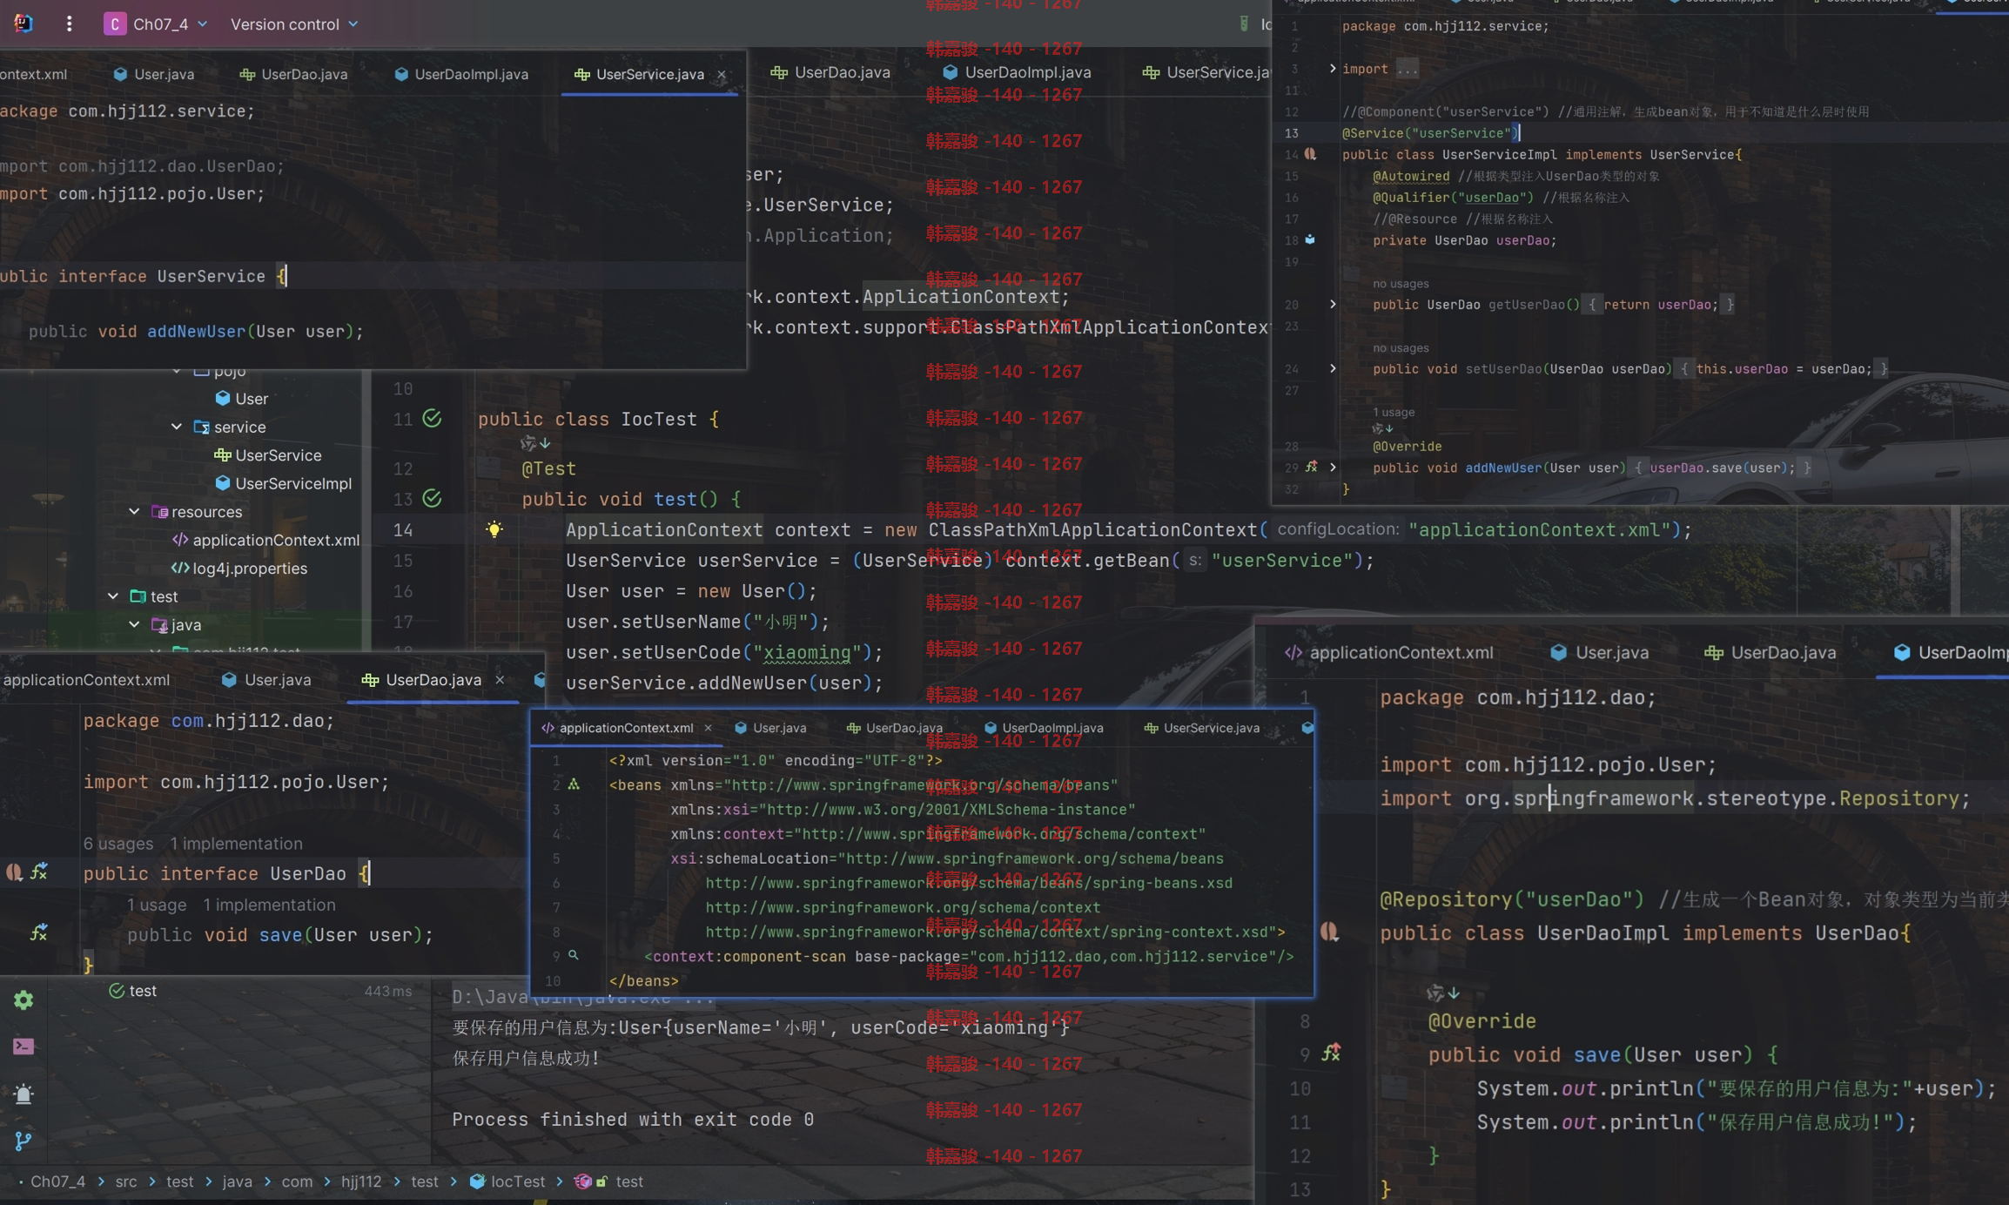Viewport: 2009px width, 1205px height.
Task: Close the active UserService.java tab
Action: click(x=722, y=75)
